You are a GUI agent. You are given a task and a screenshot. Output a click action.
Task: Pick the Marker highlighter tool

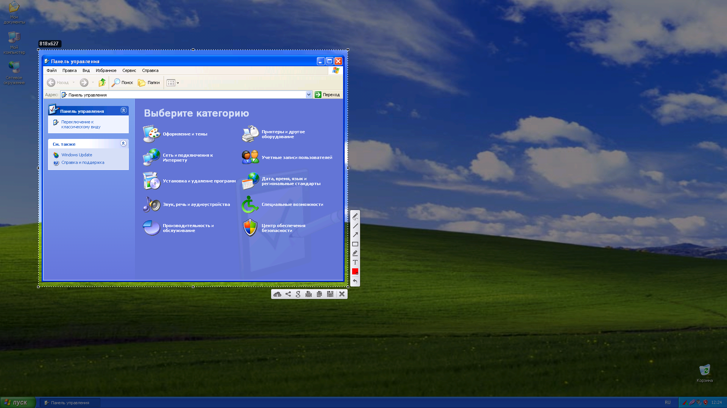point(355,253)
